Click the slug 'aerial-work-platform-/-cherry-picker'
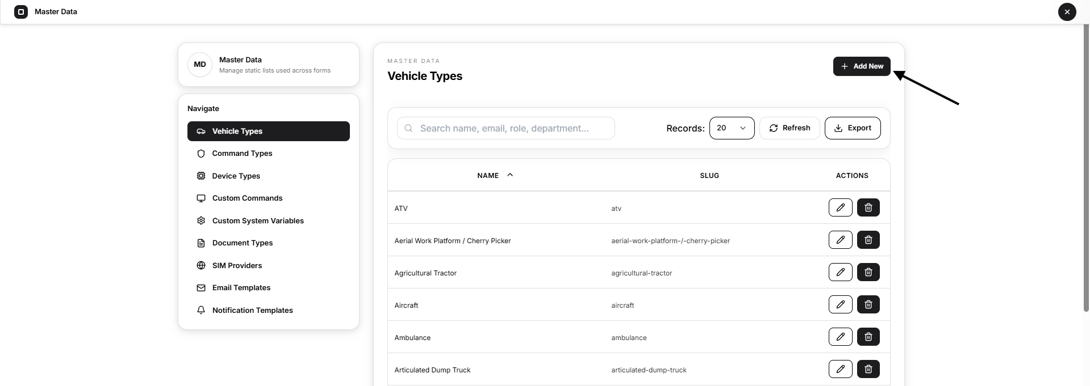This screenshot has height=386, width=1090. click(x=671, y=241)
